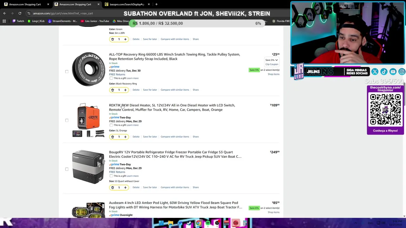Open site information icon in address bar

(29, 13)
